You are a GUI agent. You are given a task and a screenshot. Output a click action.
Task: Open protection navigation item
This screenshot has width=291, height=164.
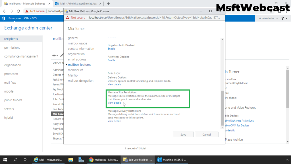(x=11, y=74)
